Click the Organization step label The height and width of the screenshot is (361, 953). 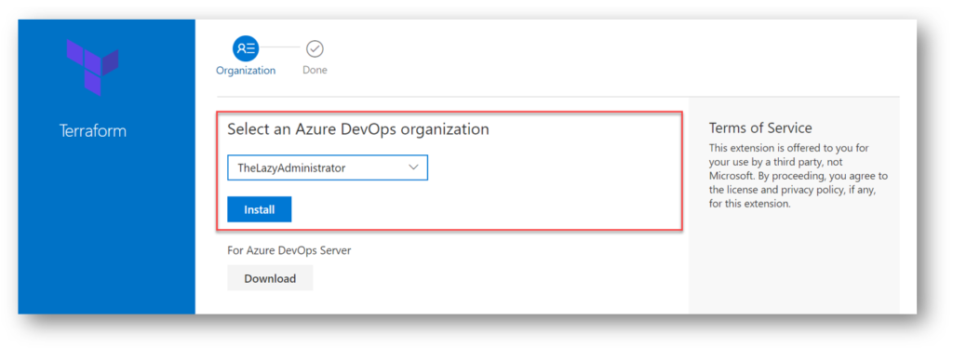246,71
